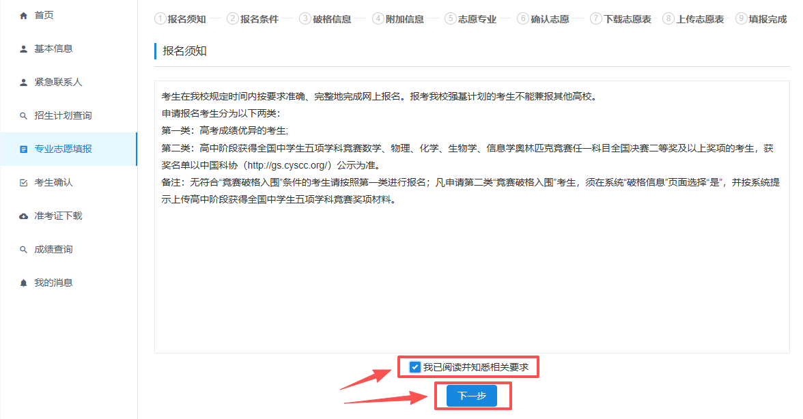Select step 4 附加信息
The height and width of the screenshot is (419, 803).
coord(398,19)
